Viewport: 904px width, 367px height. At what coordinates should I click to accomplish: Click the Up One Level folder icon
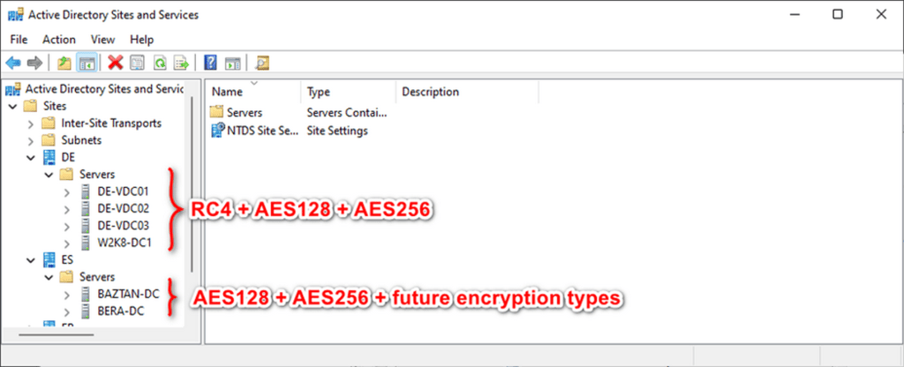64,63
